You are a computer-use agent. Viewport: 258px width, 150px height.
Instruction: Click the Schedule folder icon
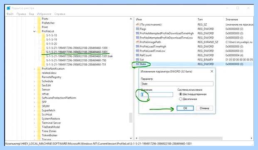tap(39, 81)
